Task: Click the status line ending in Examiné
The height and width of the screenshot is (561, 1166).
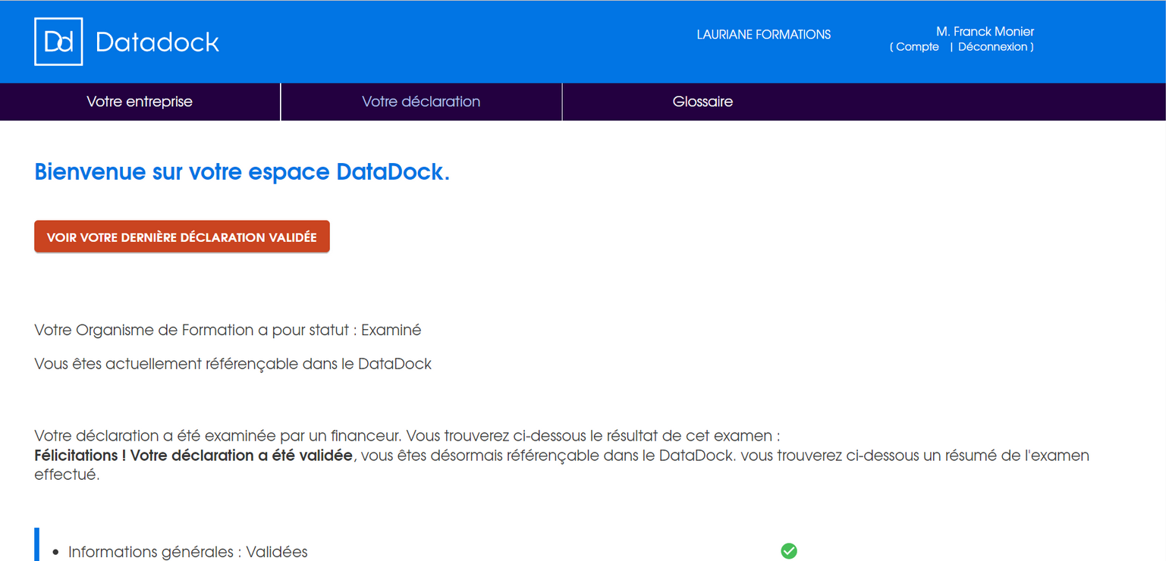Action: coord(228,331)
